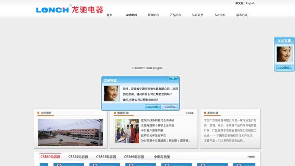Open news 宣城市政协到我司走访调研

158,120
